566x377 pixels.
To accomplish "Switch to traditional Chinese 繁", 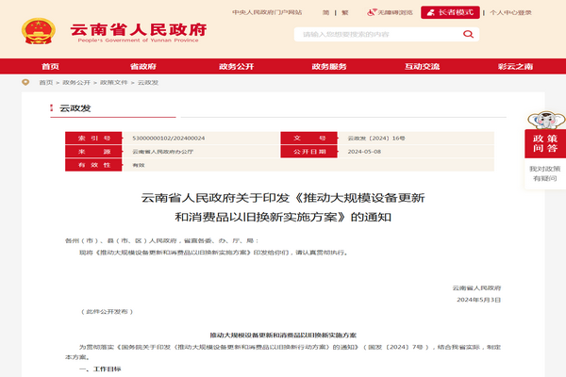I will (x=343, y=13).
